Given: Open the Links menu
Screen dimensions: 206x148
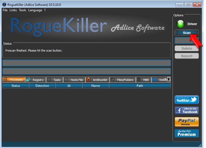Looking at the screenshot, I should coord(13,10).
